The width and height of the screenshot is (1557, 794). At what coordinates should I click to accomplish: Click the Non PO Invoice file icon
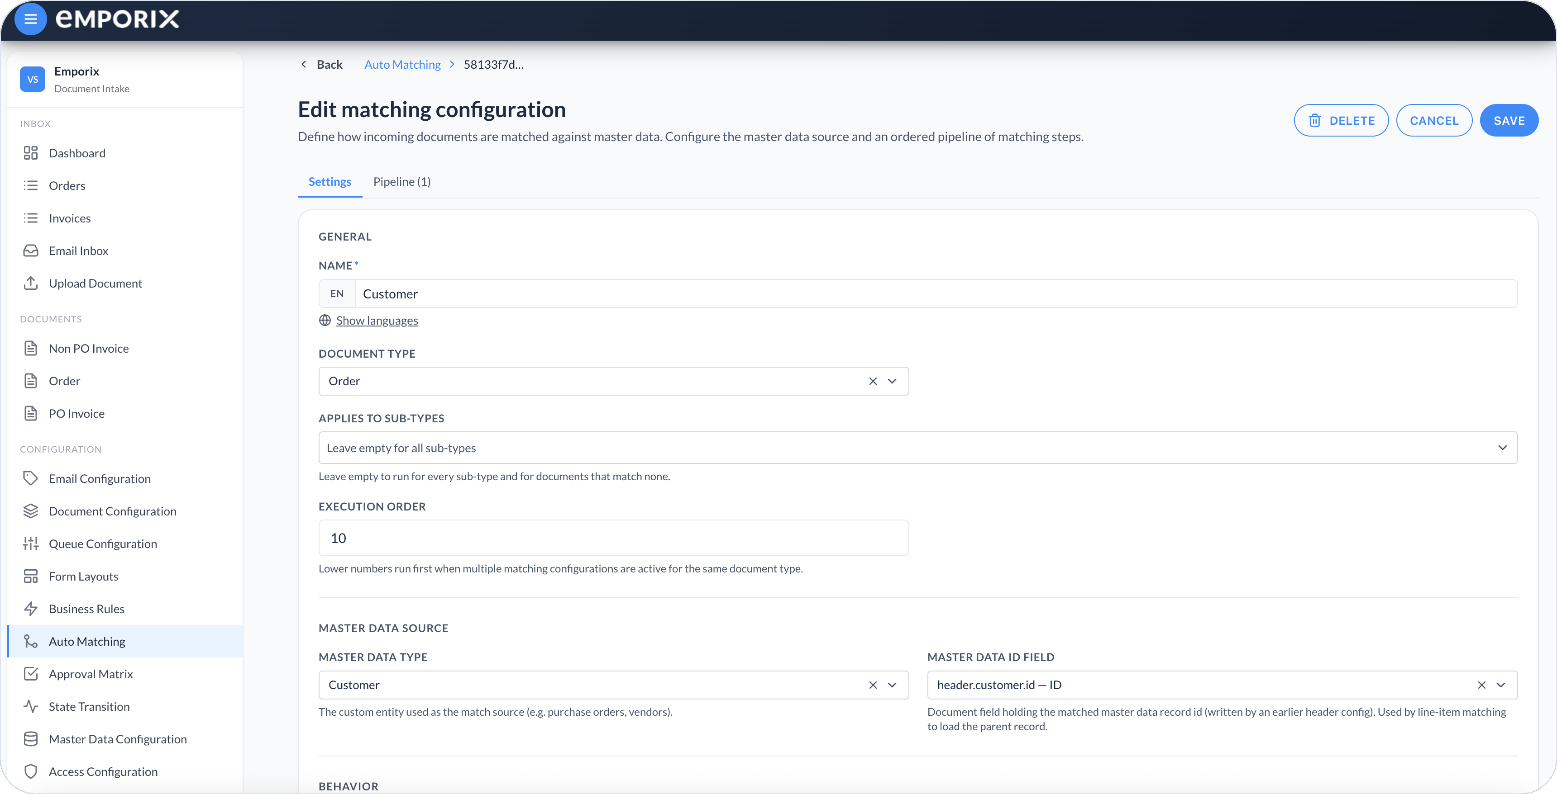(x=31, y=349)
